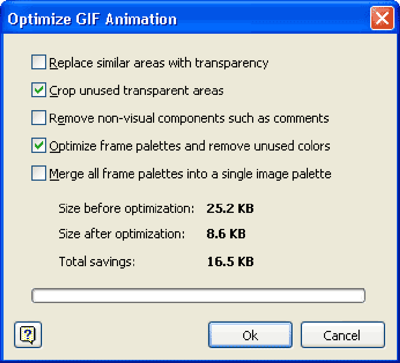The width and height of the screenshot is (400, 363).
Task: Click the red X close button
Action: point(382,18)
